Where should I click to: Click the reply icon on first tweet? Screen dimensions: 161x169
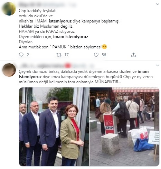point(21,55)
